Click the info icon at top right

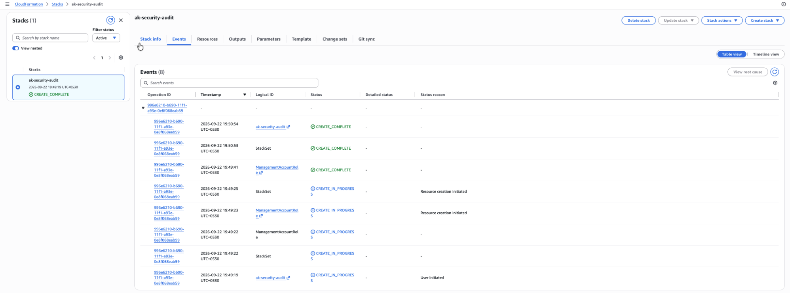[x=783, y=4]
